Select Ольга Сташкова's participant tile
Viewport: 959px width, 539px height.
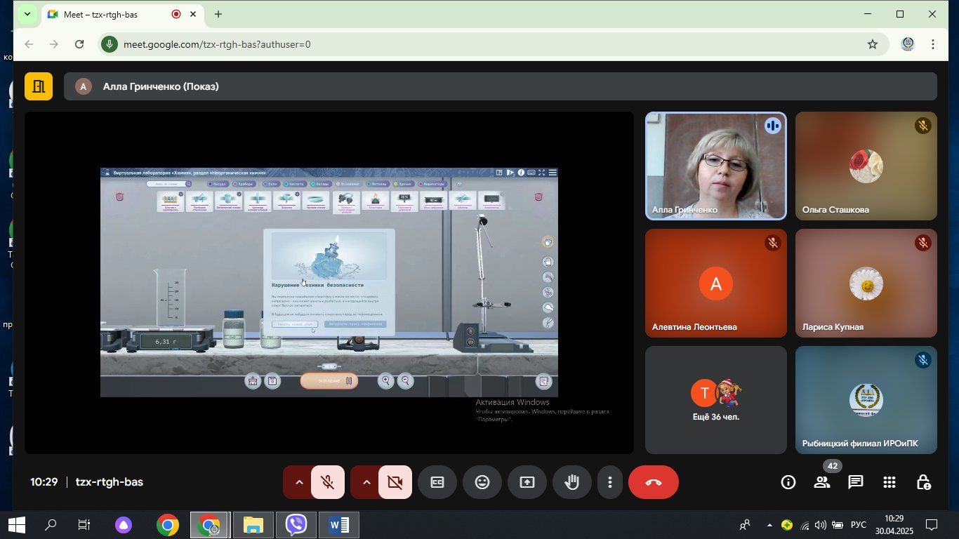866,166
